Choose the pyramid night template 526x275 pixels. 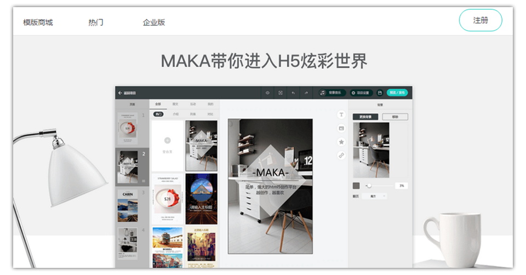click(201, 199)
